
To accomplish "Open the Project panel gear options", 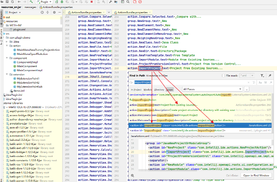I will (54, 12).
